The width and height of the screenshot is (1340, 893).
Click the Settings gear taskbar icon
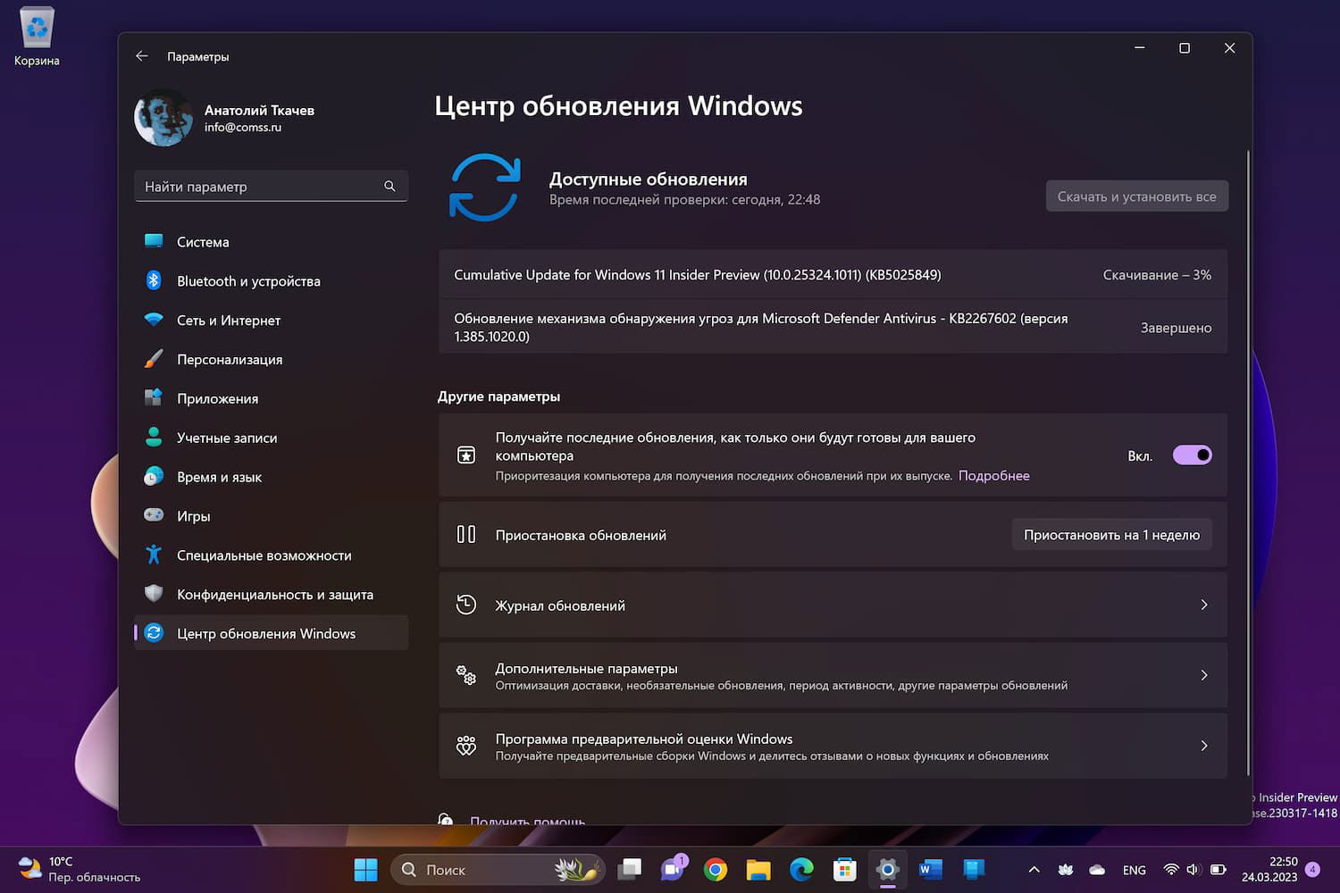(x=887, y=870)
